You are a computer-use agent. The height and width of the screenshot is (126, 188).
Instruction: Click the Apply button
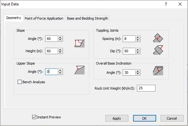click(x=117, y=118)
